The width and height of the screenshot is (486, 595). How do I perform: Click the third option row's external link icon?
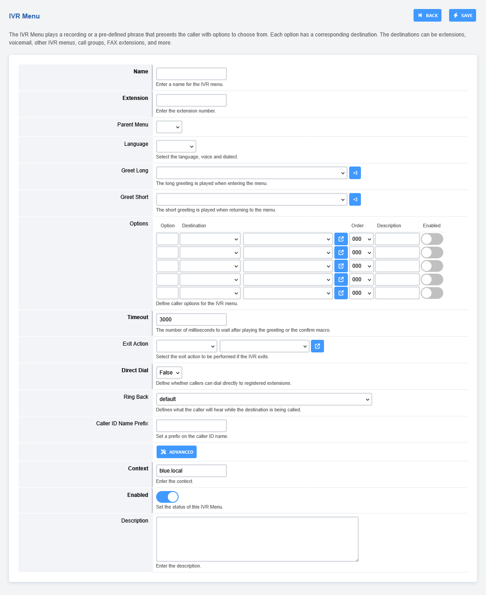341,266
